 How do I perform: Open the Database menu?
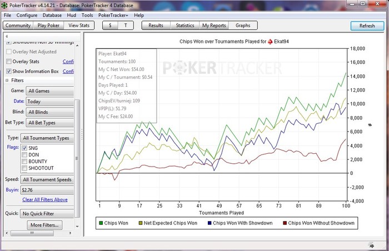point(52,15)
